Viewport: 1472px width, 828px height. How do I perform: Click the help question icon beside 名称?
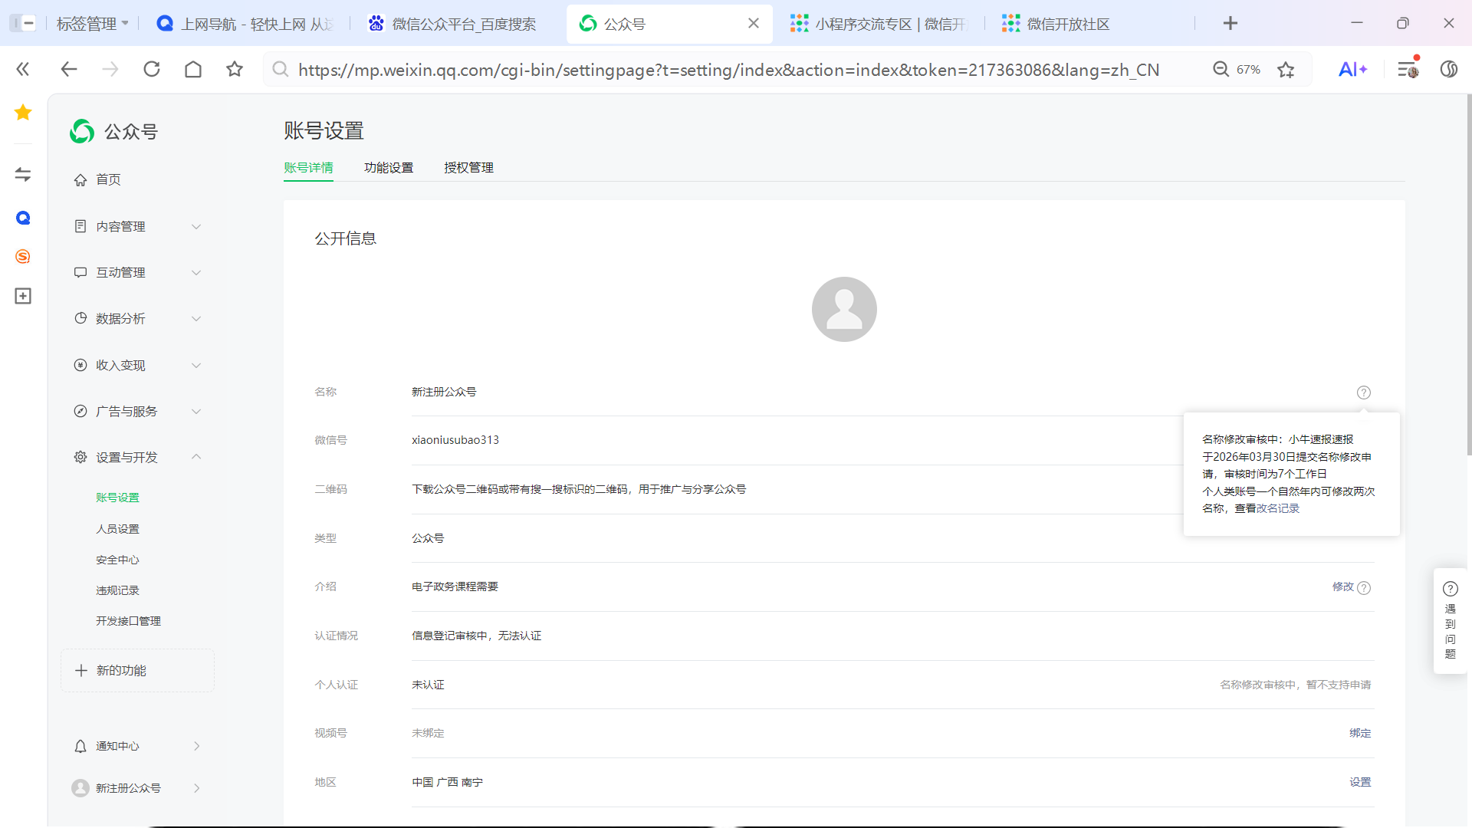(x=1363, y=393)
